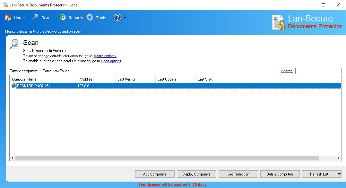This screenshot has width=346, height=188.
Task: Click the horizontal scrollbar left arrow
Action: tap(13, 158)
